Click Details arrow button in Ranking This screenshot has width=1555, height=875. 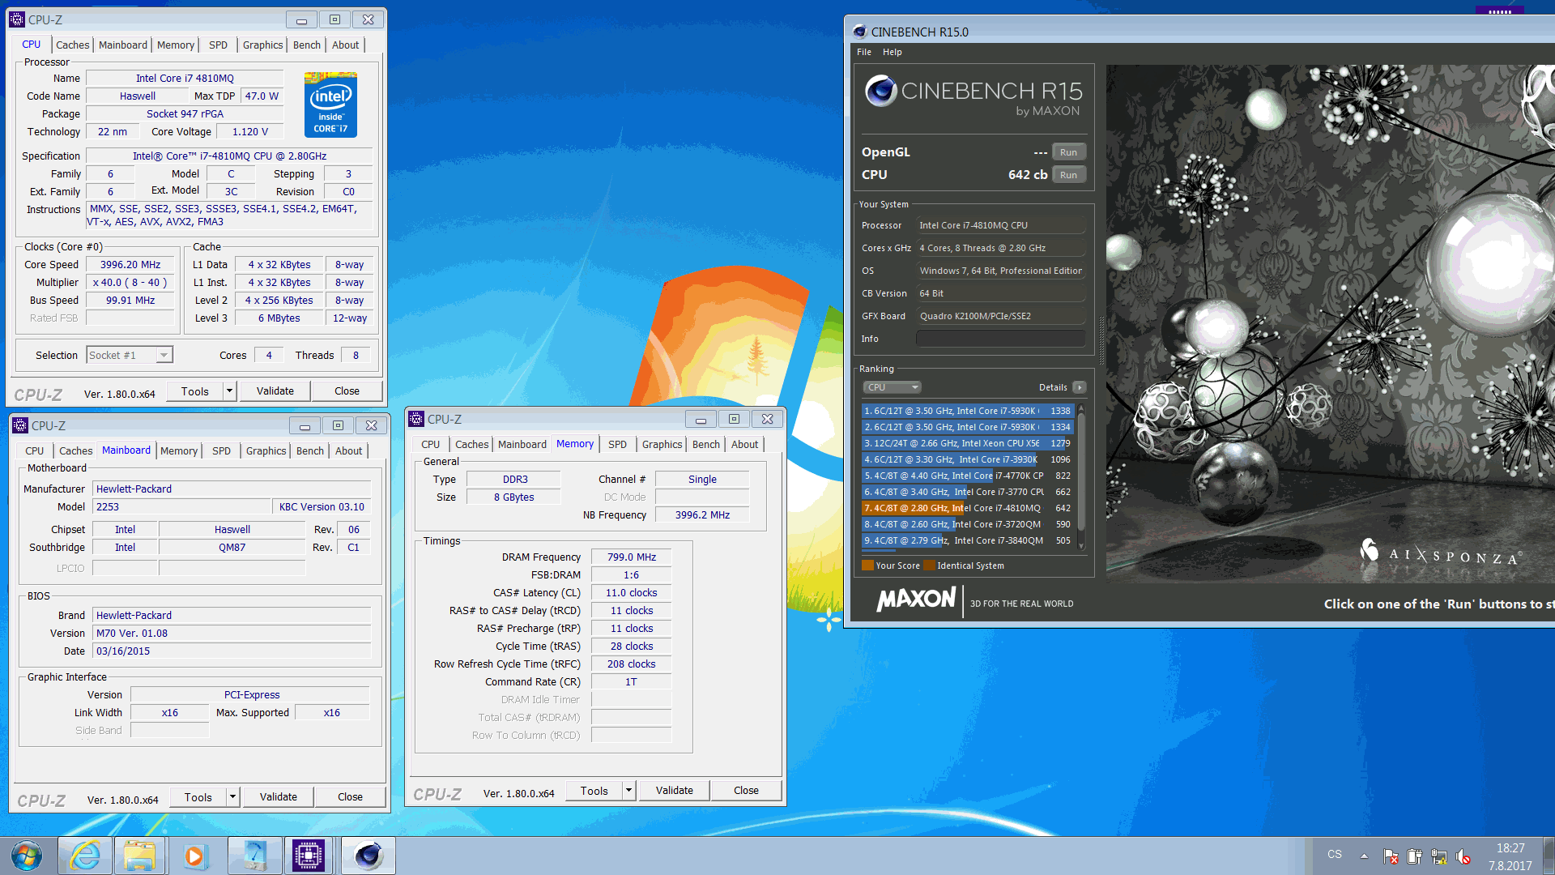coord(1079,387)
